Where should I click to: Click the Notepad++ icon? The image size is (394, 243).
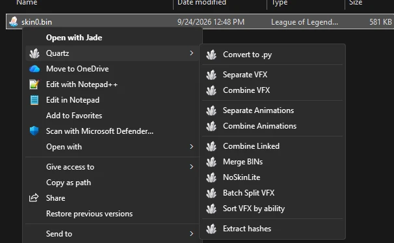click(x=34, y=84)
